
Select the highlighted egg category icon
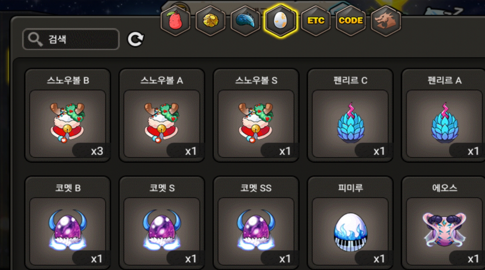point(280,21)
